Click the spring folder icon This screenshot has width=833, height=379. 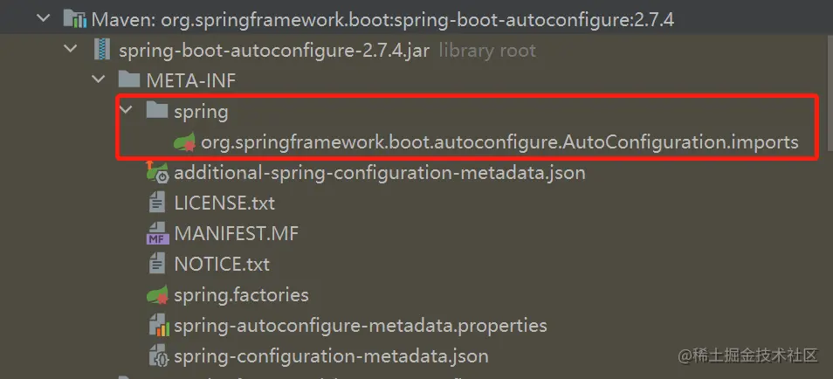[x=157, y=111]
